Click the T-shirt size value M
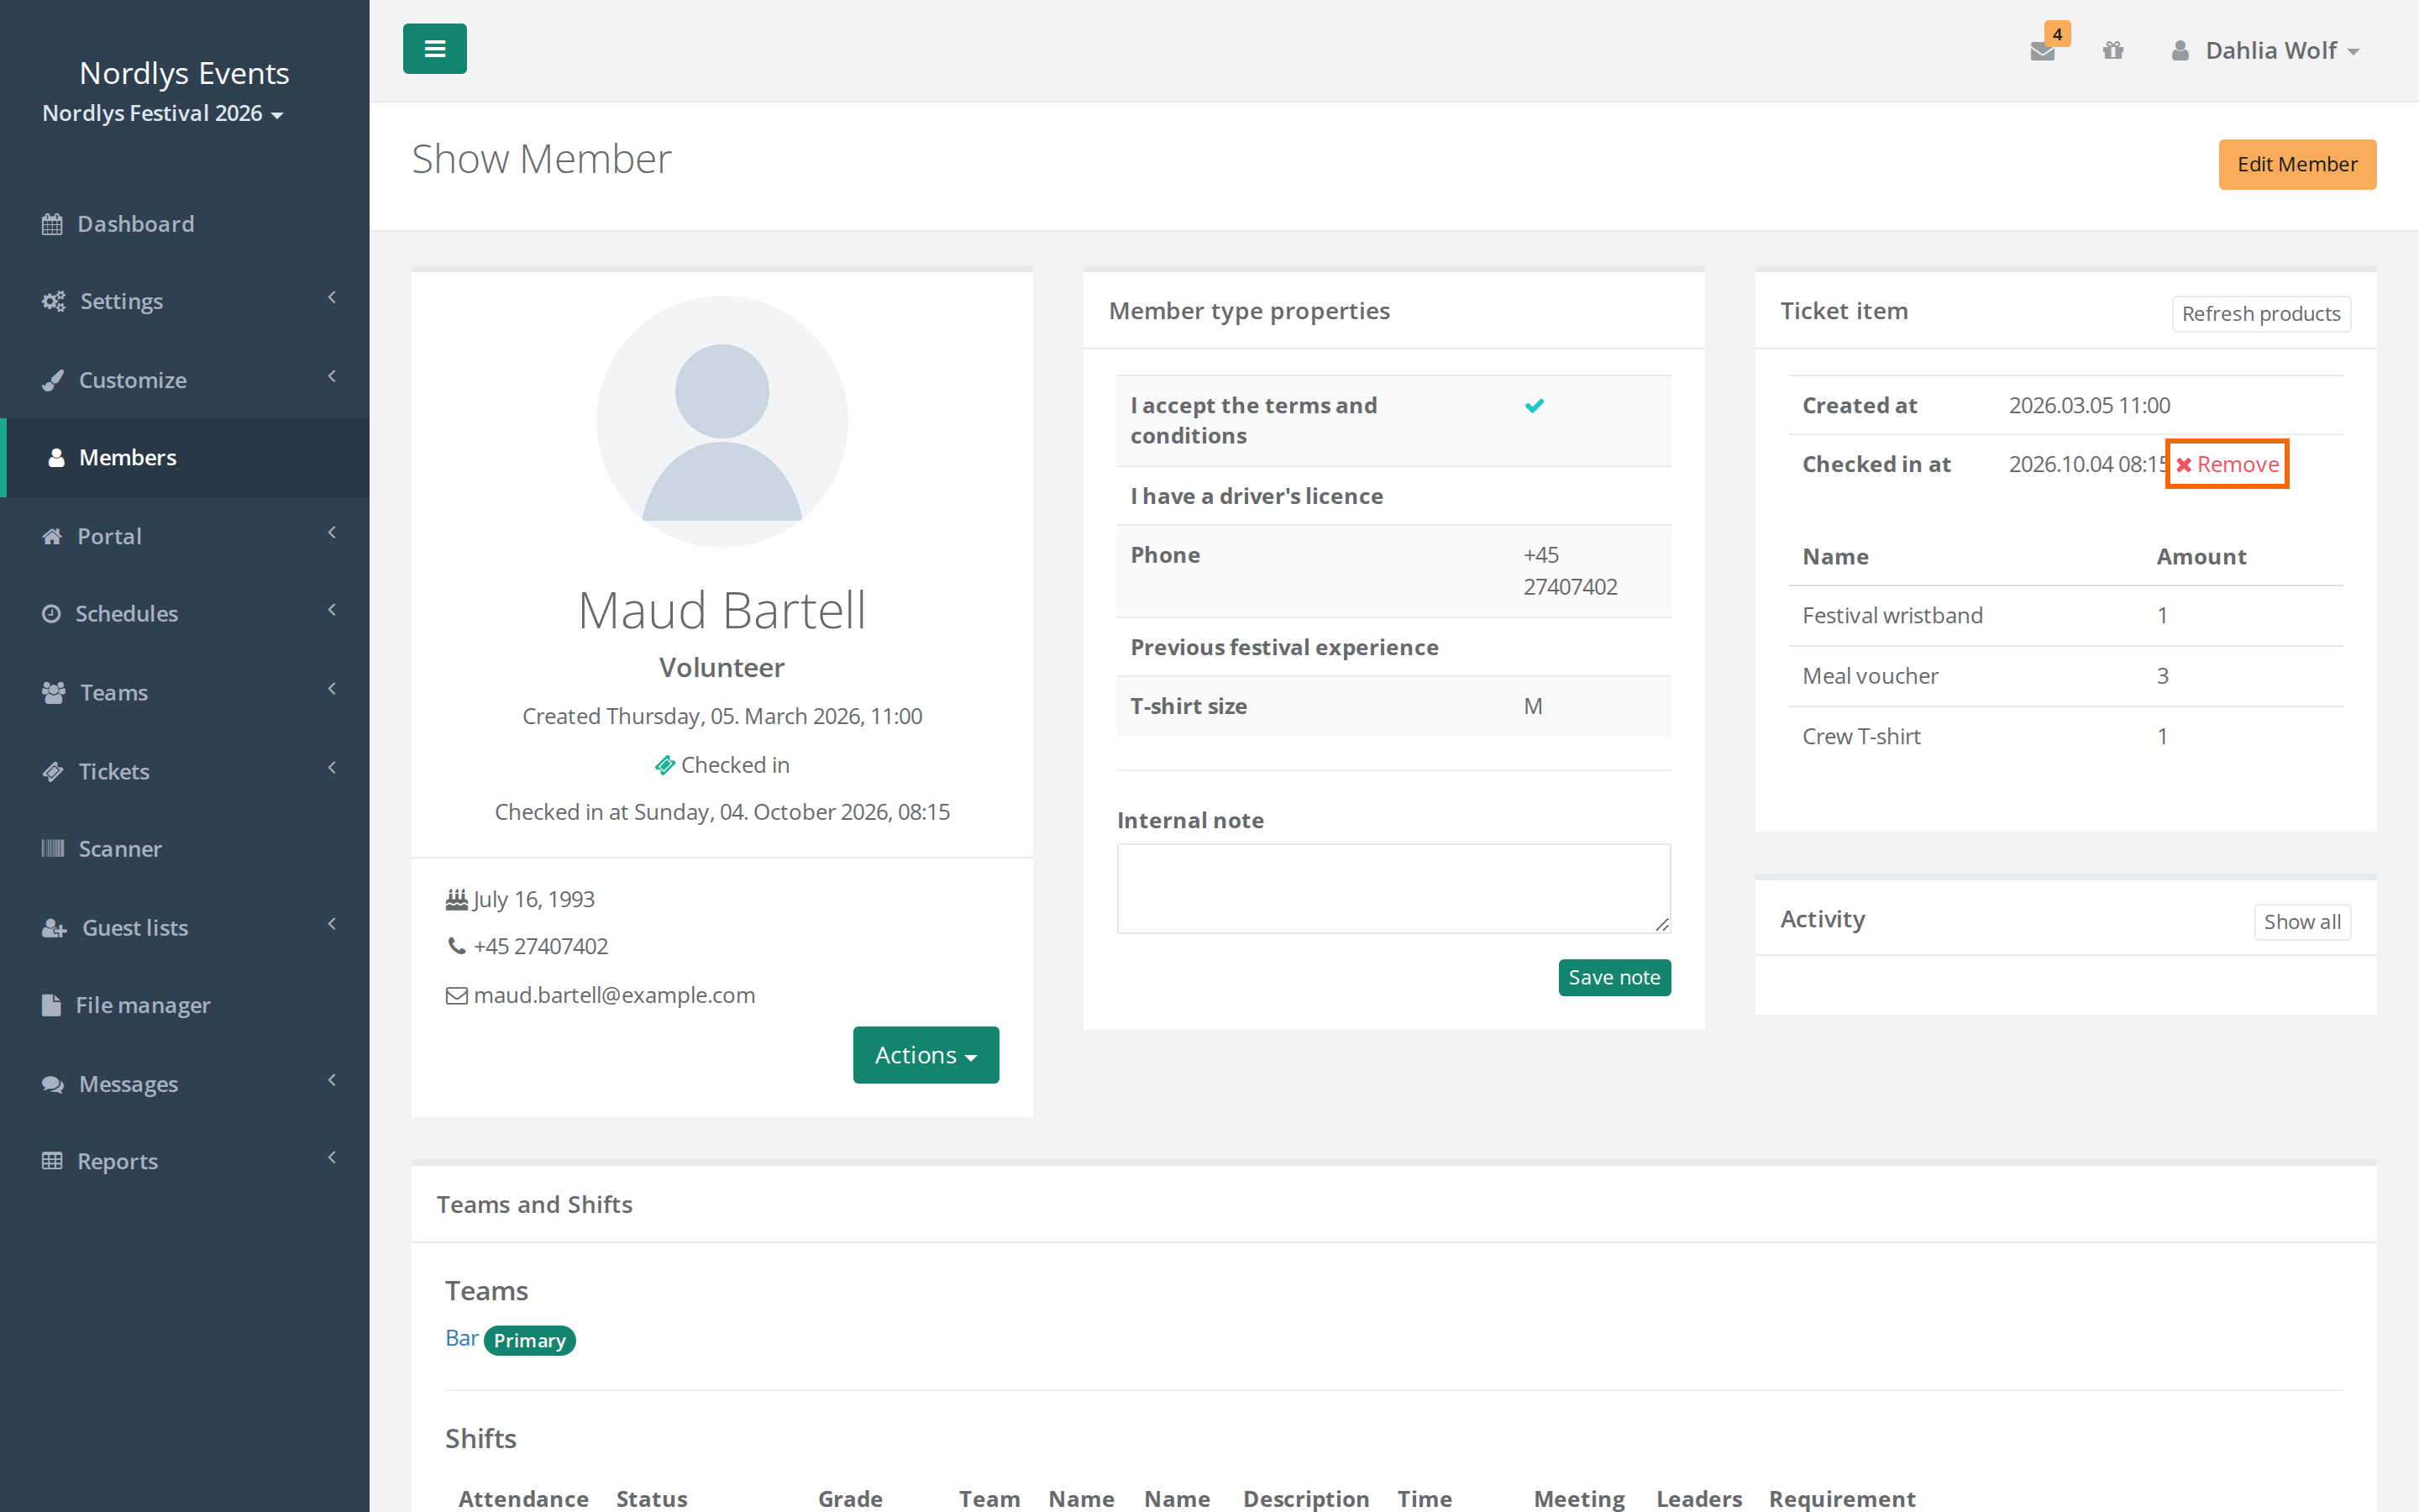The width and height of the screenshot is (2419, 1512). click(1532, 706)
